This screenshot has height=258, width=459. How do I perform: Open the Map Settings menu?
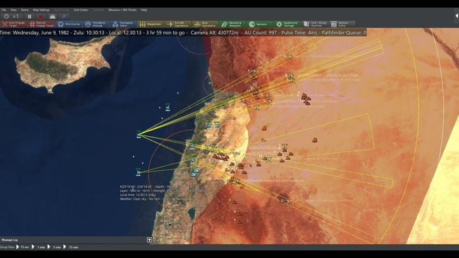tap(41, 10)
